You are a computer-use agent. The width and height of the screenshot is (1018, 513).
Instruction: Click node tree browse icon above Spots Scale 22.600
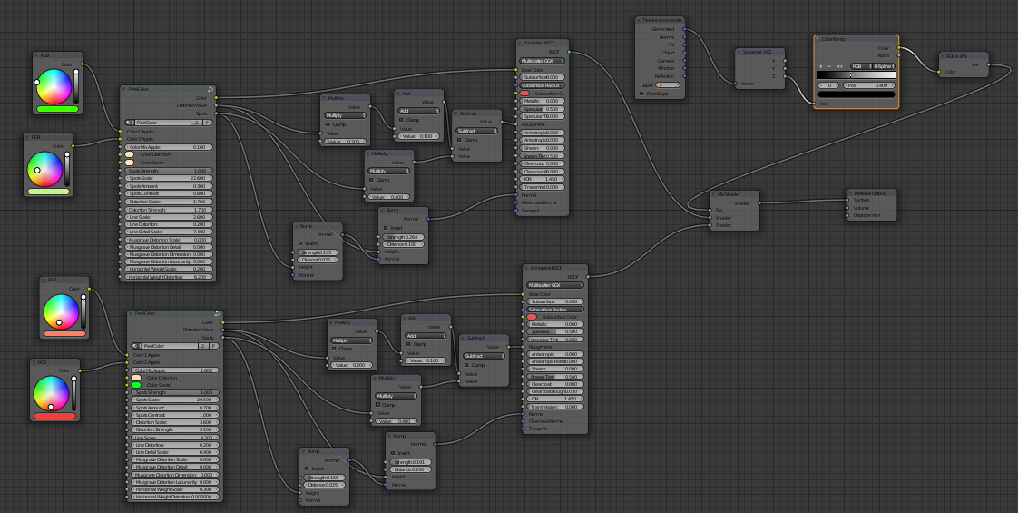coord(129,122)
